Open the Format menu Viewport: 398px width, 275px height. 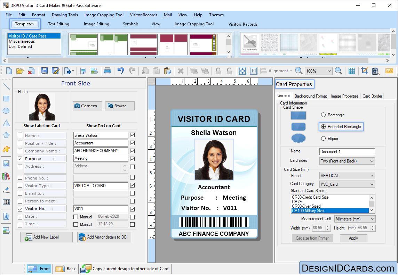pos(39,15)
